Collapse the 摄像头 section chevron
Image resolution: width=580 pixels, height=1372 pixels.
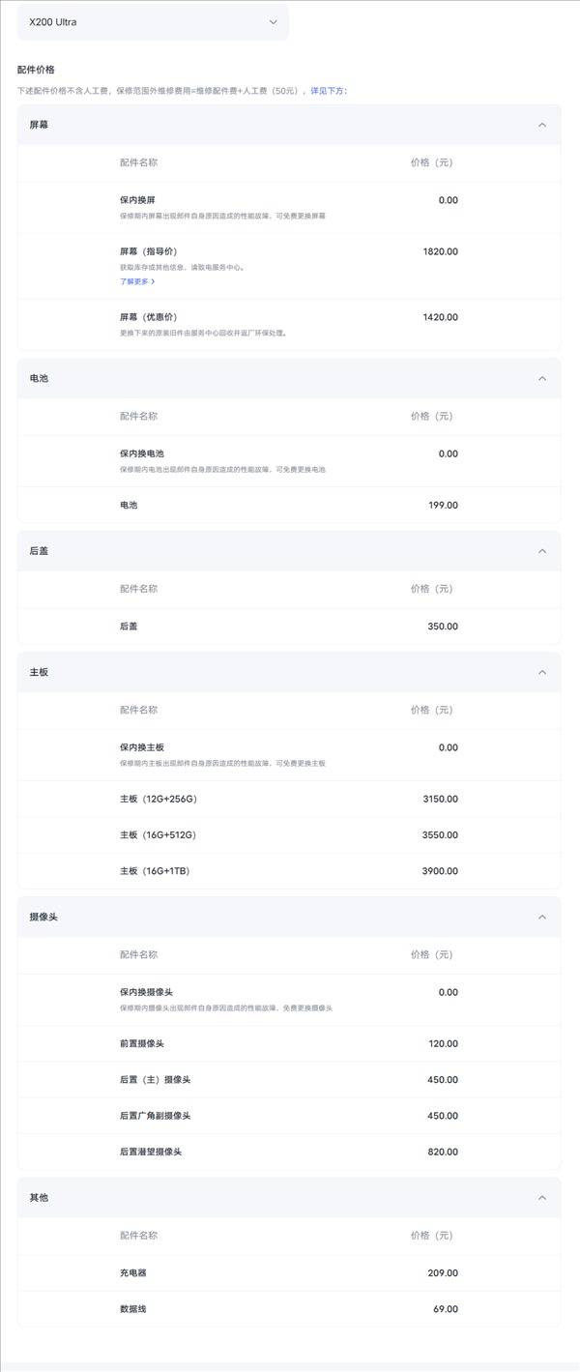click(x=542, y=917)
